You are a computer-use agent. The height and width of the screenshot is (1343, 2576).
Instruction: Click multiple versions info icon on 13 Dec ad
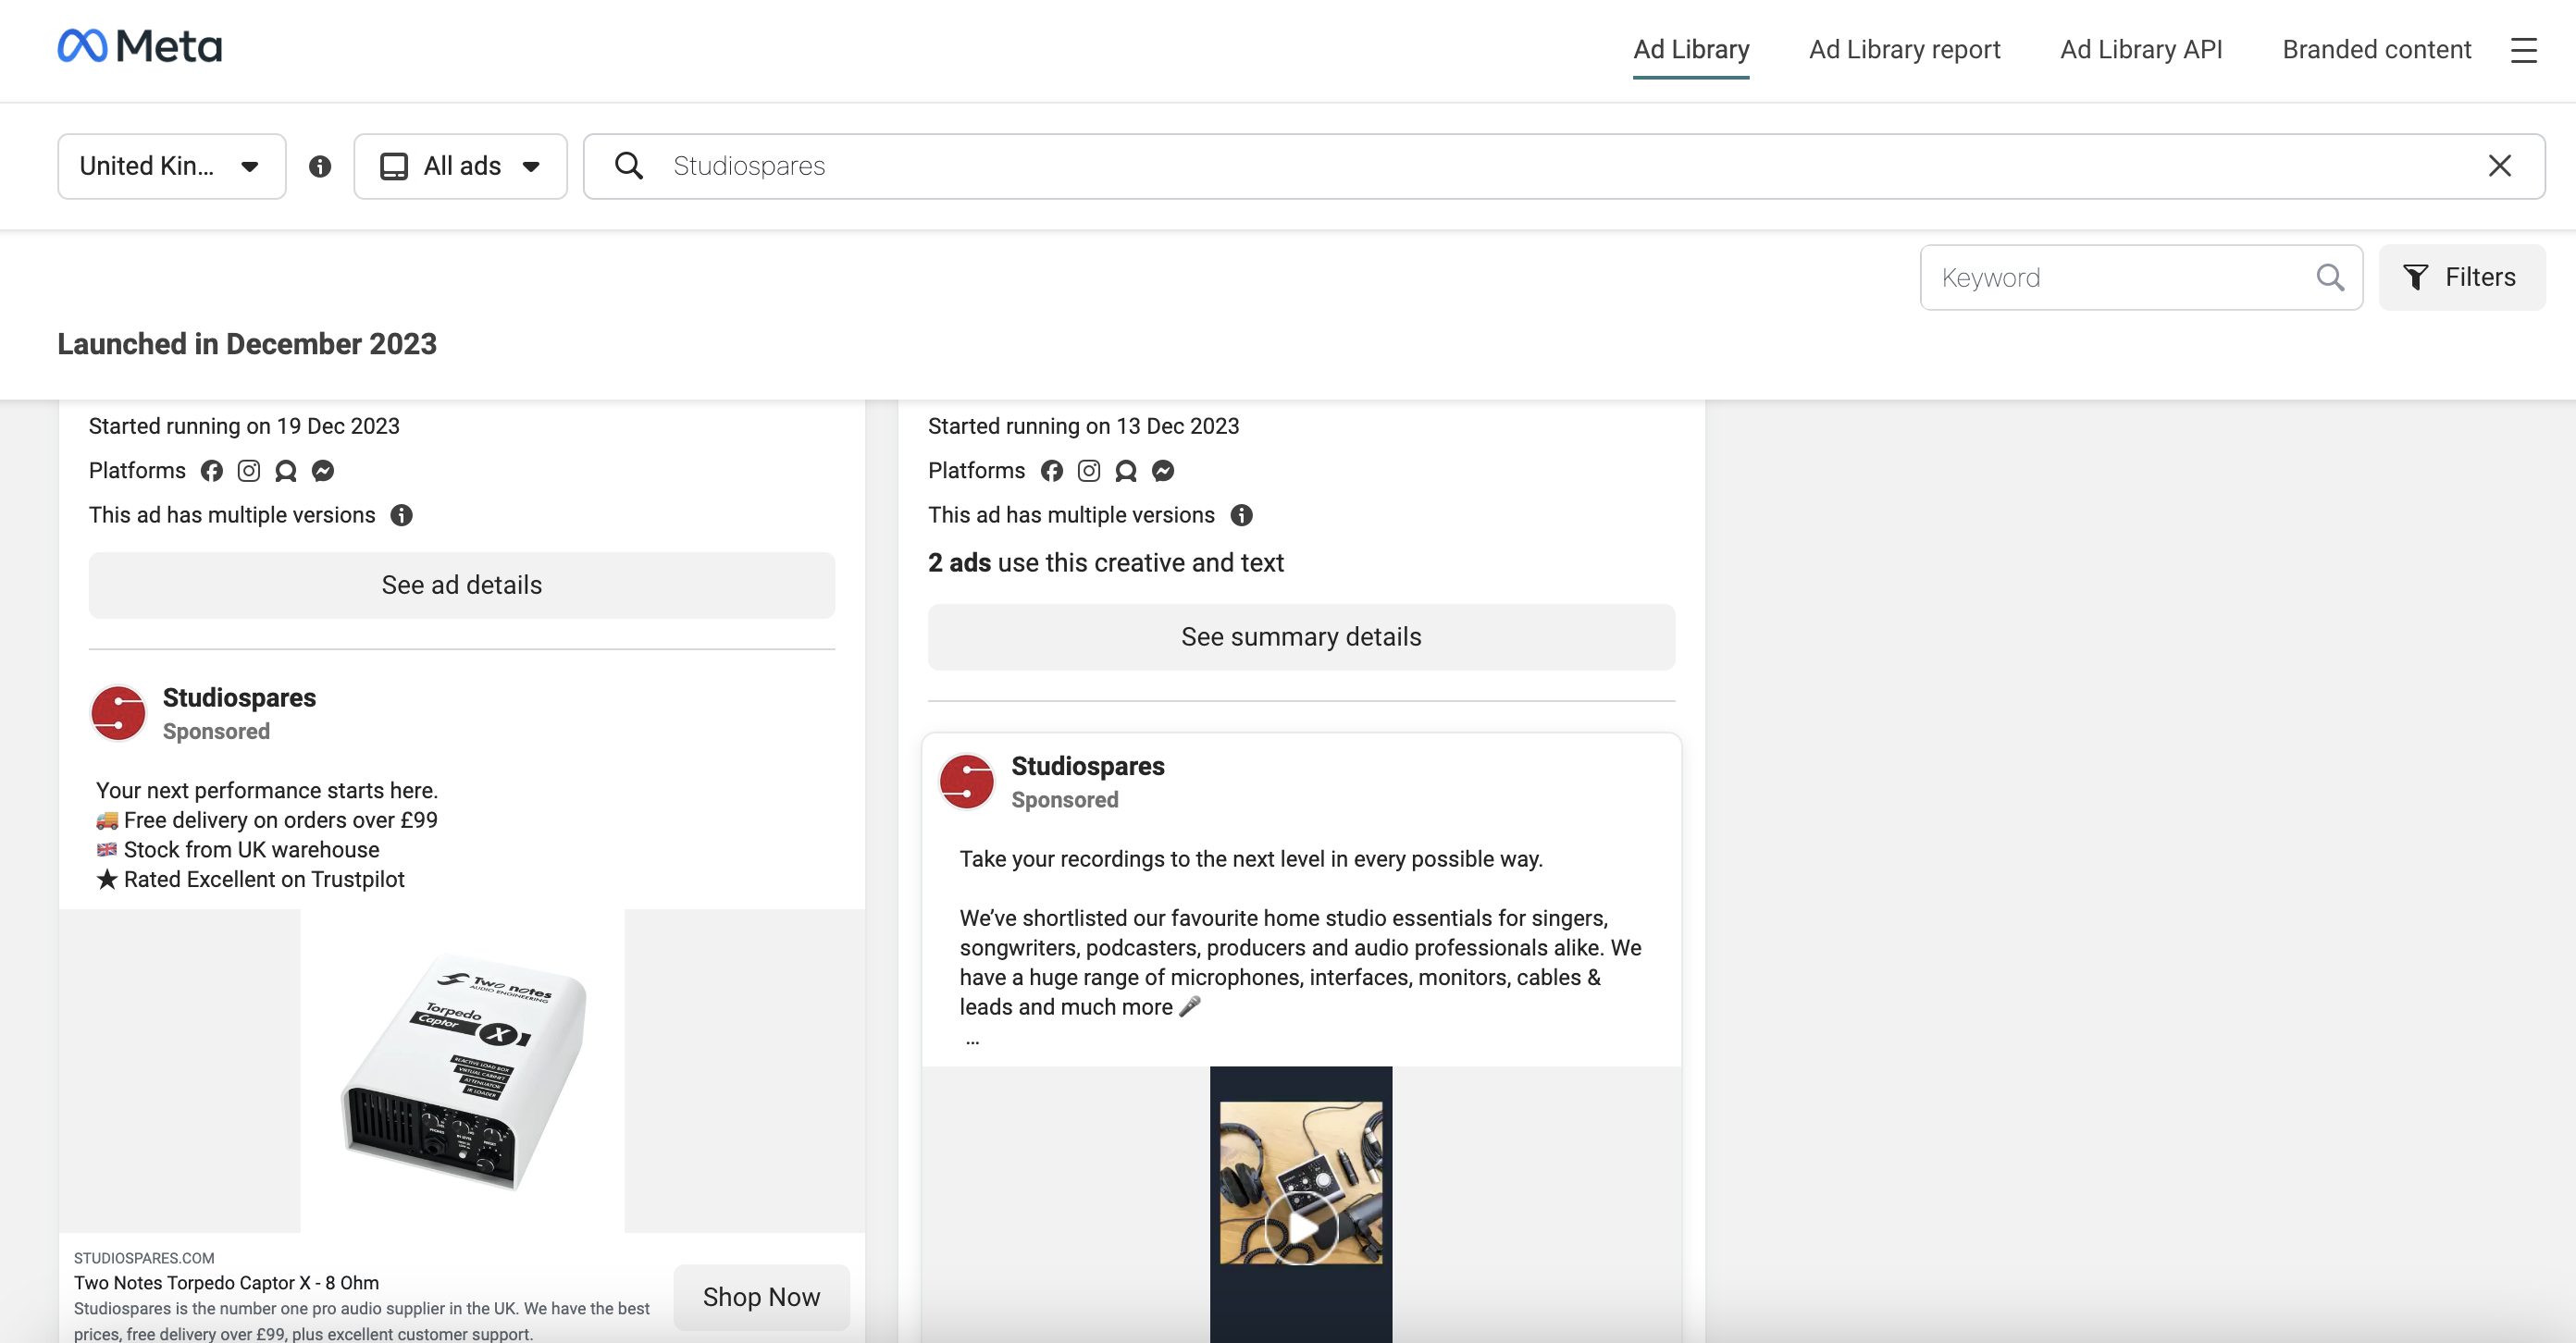pos(1242,515)
